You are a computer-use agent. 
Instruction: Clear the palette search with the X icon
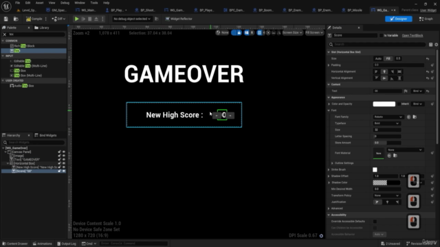(x=5, y=34)
